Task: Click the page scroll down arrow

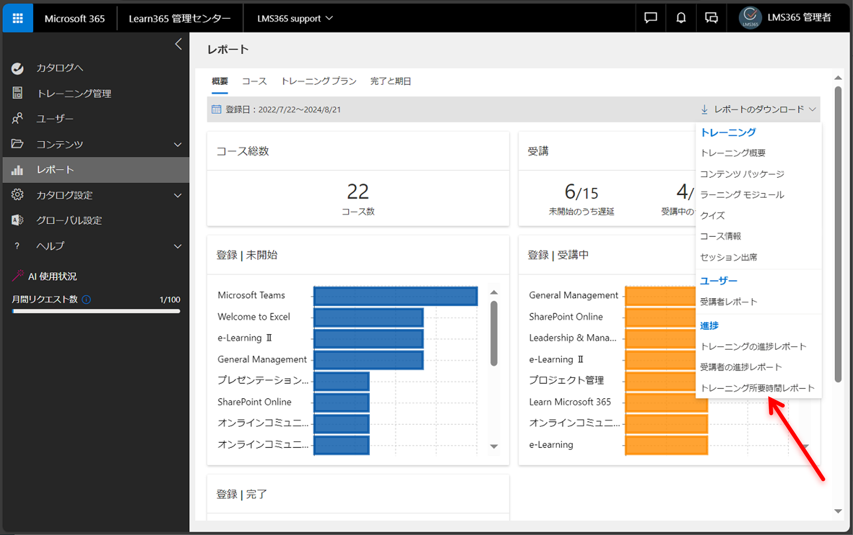Action: point(838,511)
